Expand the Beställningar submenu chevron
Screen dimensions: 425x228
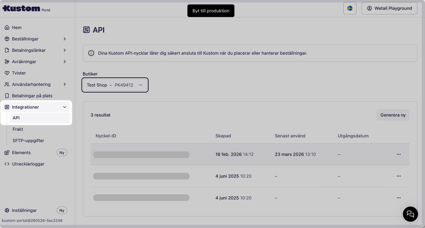[x=65, y=39]
